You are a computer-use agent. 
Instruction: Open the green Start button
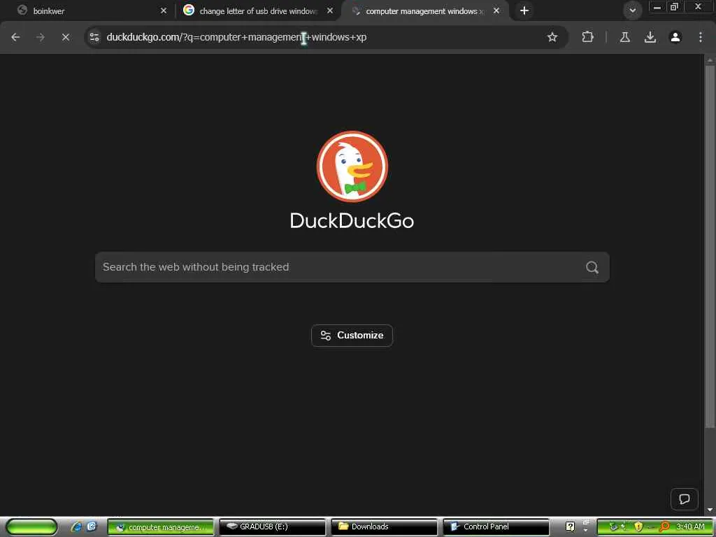pos(32,527)
